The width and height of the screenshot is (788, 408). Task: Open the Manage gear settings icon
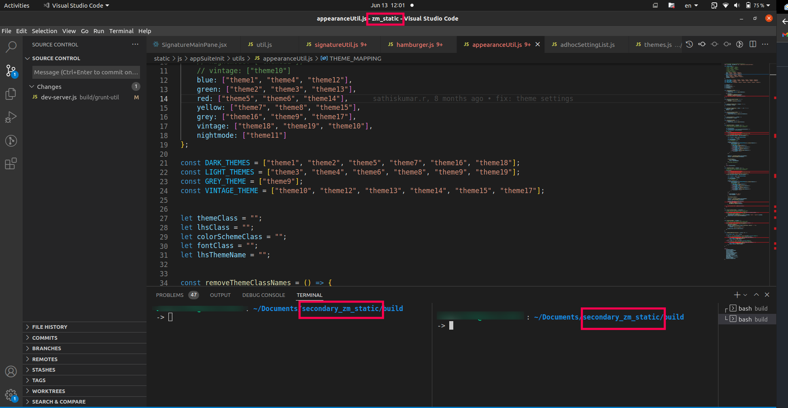coord(11,395)
